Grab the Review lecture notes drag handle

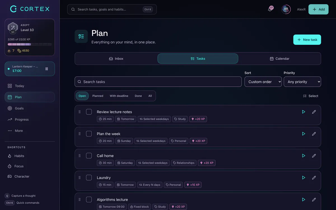click(80, 112)
